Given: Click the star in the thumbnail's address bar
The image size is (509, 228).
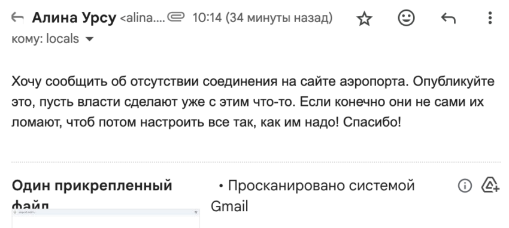Looking at the screenshot, I should pyautogui.click(x=196, y=212).
